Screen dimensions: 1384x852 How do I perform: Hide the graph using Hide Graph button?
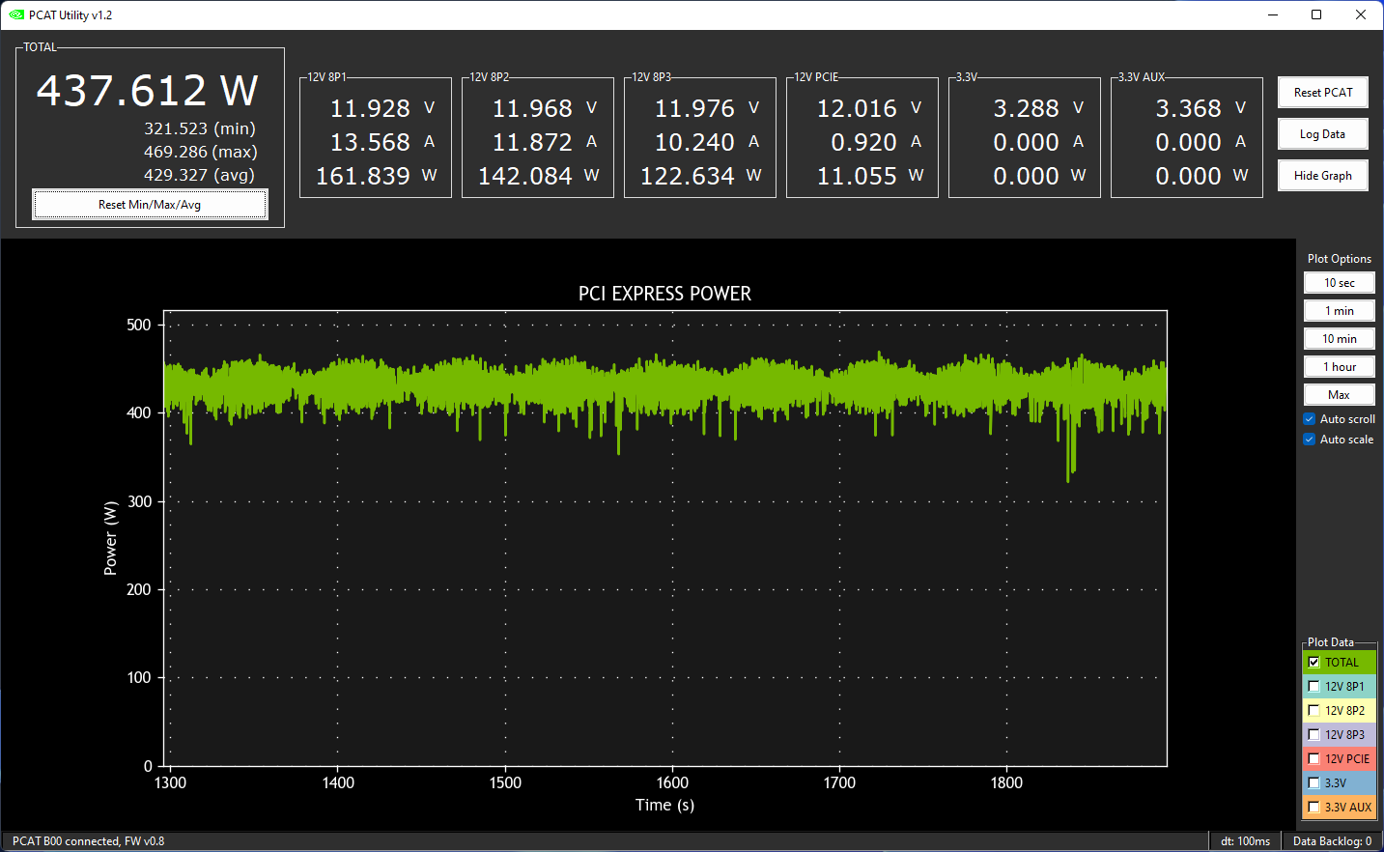(x=1322, y=176)
